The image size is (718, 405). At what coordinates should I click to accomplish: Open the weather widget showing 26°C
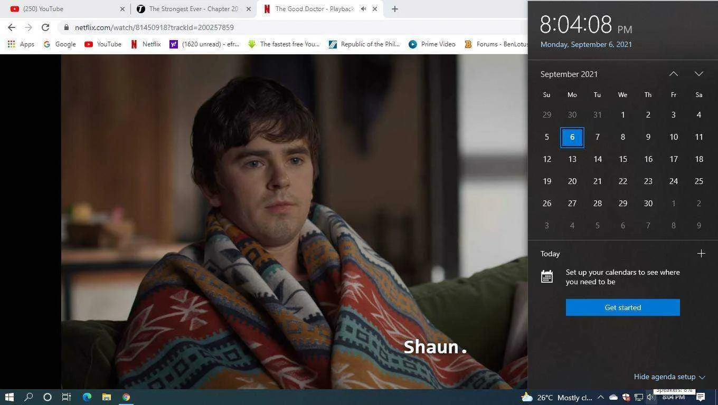556,398
